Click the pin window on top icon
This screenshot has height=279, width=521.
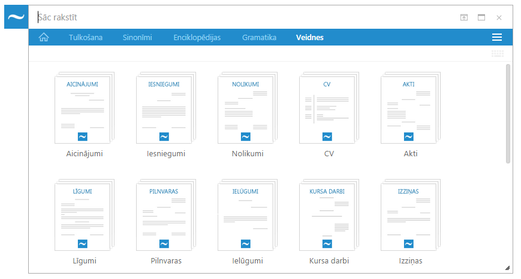coord(463,18)
